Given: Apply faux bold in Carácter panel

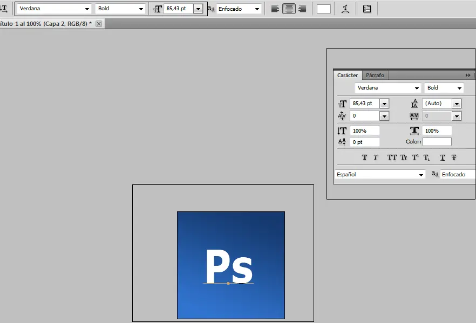Looking at the screenshot, I should click(x=364, y=157).
